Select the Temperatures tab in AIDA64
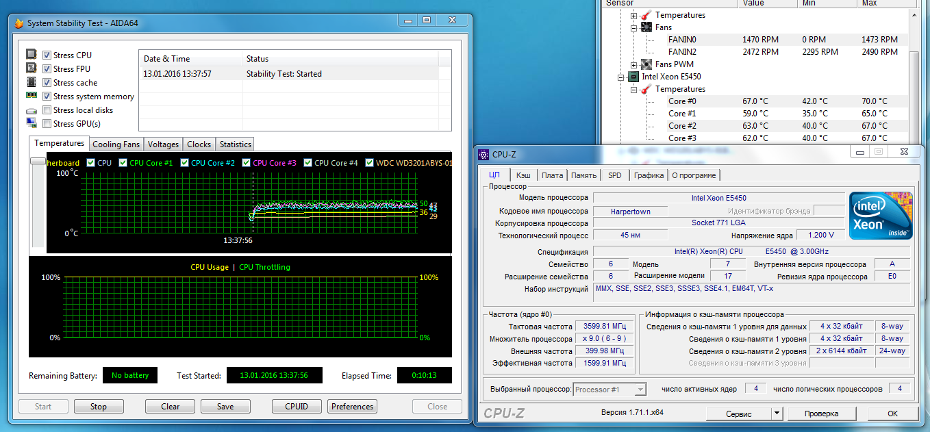The height and width of the screenshot is (432, 930). pyautogui.click(x=59, y=143)
